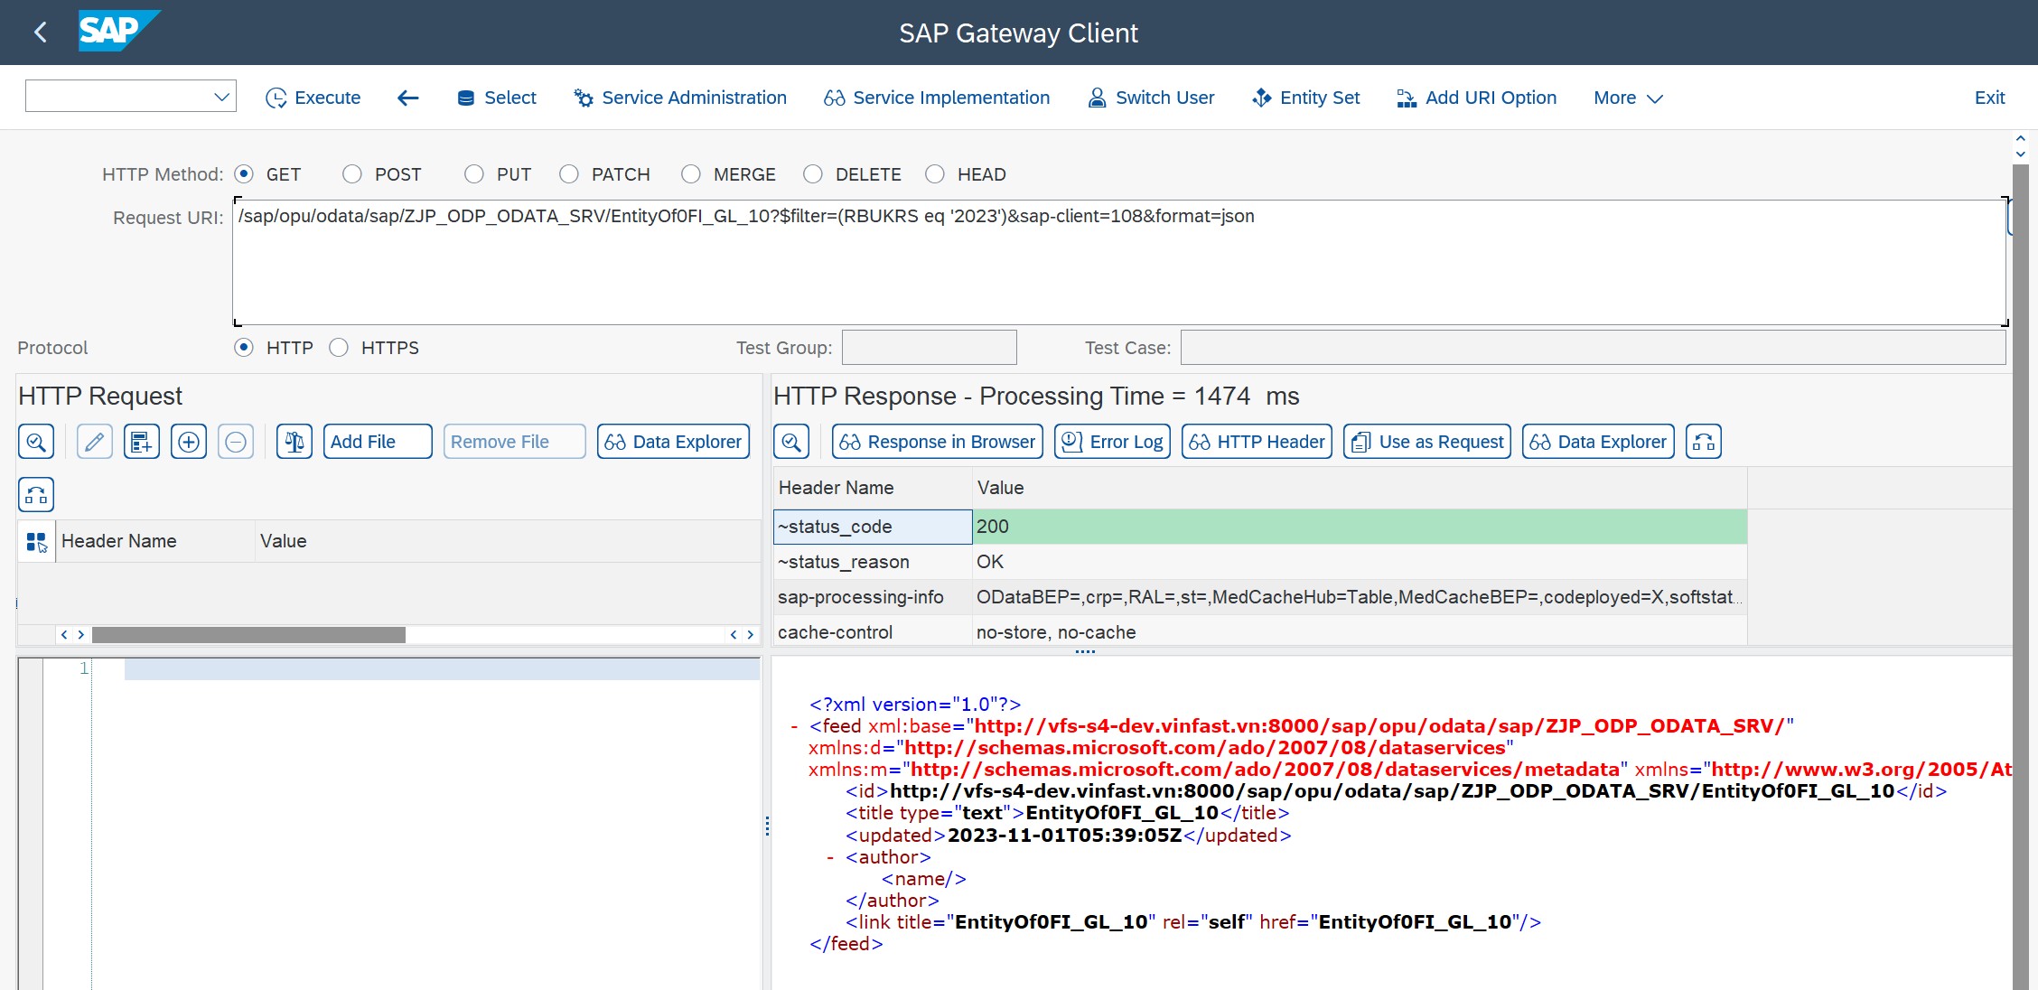The image size is (2038, 990).
Task: Open Service Administration from toolbar
Action: pos(680,98)
